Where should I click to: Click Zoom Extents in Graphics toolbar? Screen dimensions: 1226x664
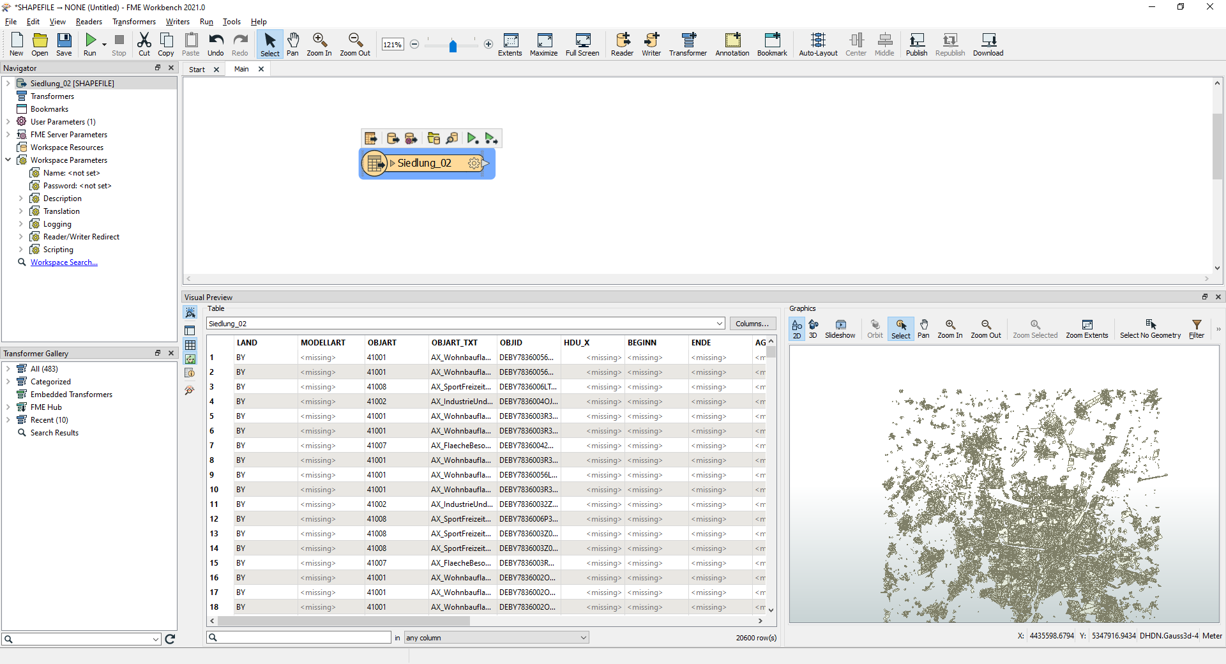click(1087, 329)
